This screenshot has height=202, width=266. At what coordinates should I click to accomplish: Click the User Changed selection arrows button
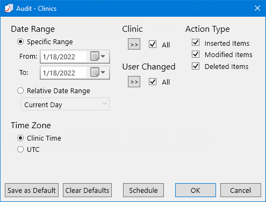[134, 82]
